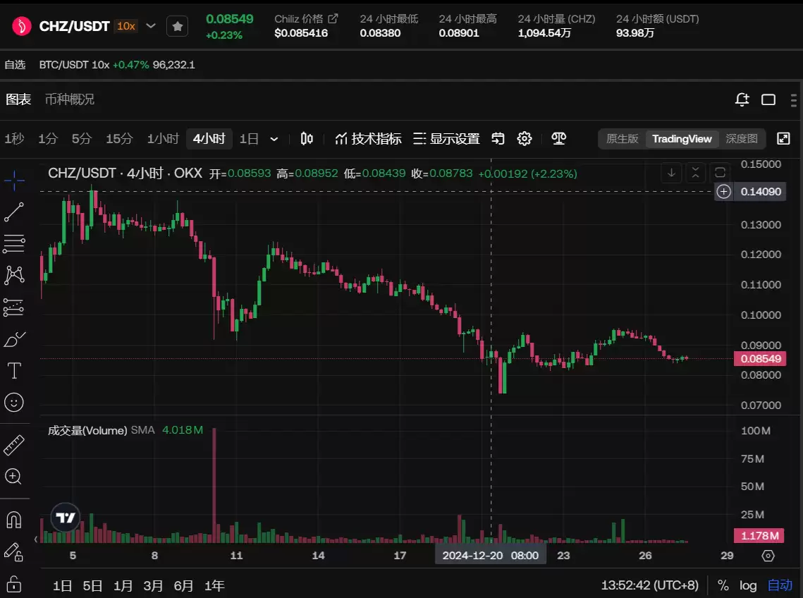803x598 pixels.
Task: Switch to the 深度图 depth chart view
Action: tap(742, 139)
